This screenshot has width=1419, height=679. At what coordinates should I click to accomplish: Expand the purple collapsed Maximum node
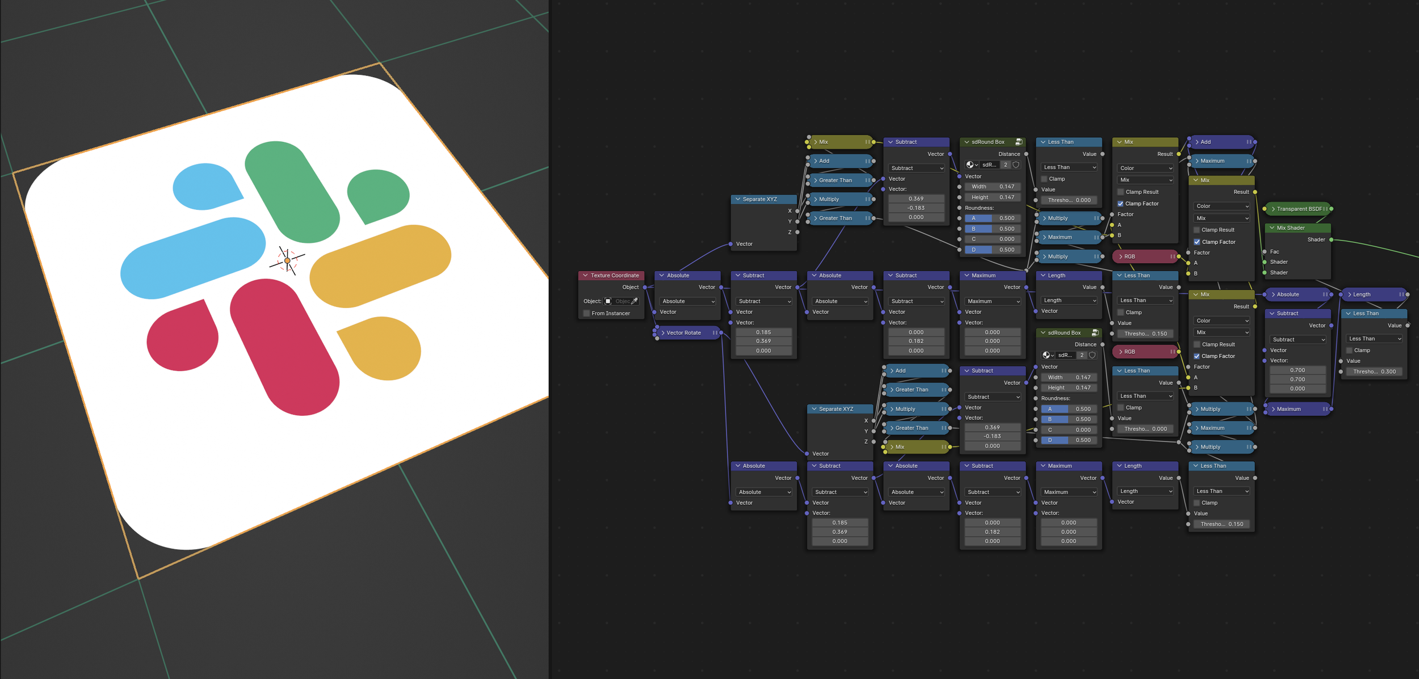tap(1273, 408)
